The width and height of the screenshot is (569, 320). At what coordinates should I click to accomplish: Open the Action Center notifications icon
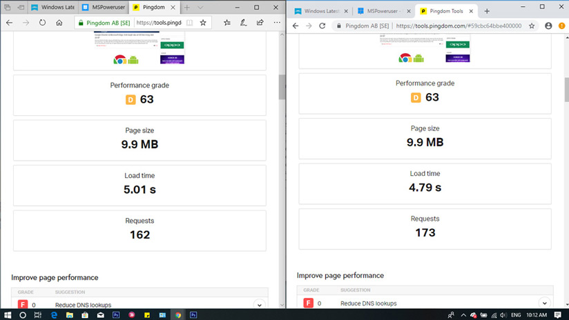coord(558,315)
